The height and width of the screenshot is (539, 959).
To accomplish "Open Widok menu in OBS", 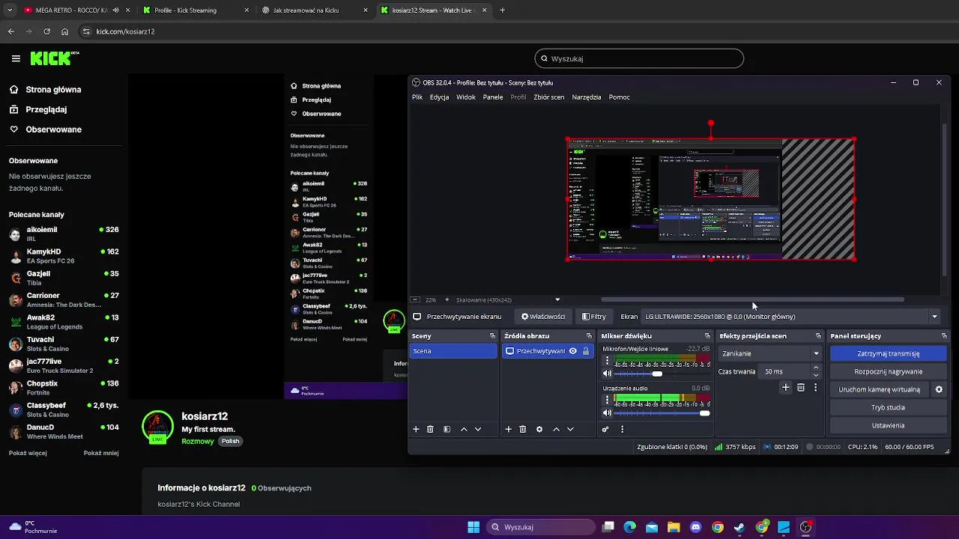I will [x=466, y=97].
